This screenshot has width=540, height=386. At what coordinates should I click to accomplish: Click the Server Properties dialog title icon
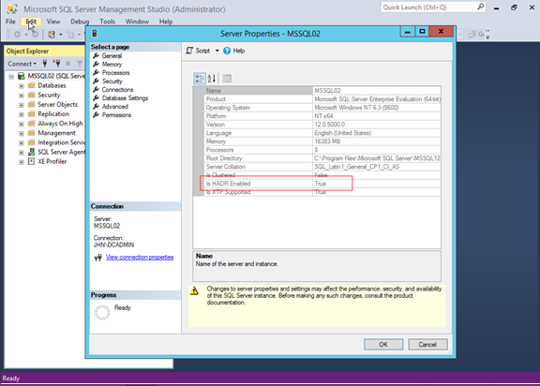(x=95, y=34)
